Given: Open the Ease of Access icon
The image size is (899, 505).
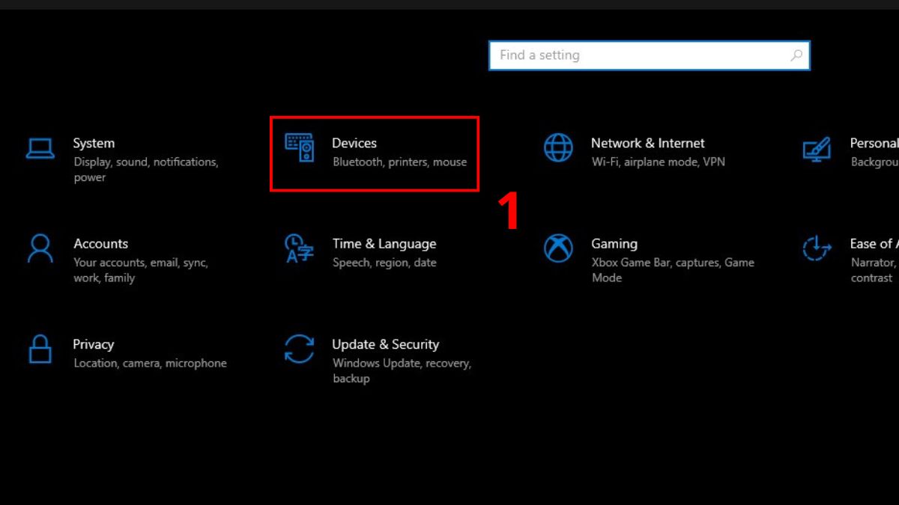Looking at the screenshot, I should click(x=817, y=248).
